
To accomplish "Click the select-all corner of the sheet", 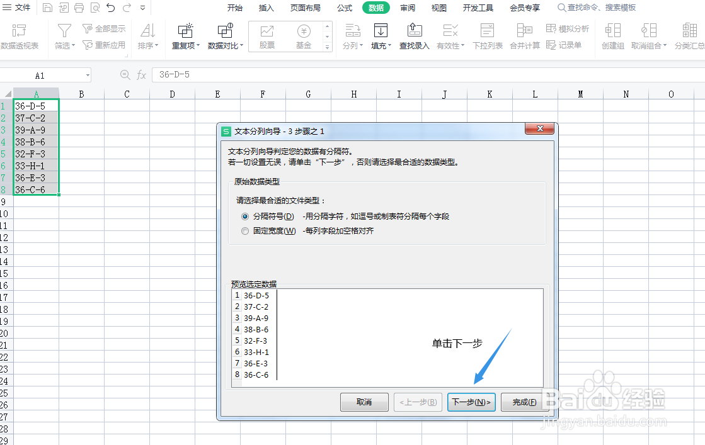I will [7, 94].
